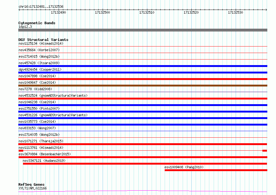276x195 pixels.
Task: Click the red nsv4532524 variant bar
Action: [143, 99]
